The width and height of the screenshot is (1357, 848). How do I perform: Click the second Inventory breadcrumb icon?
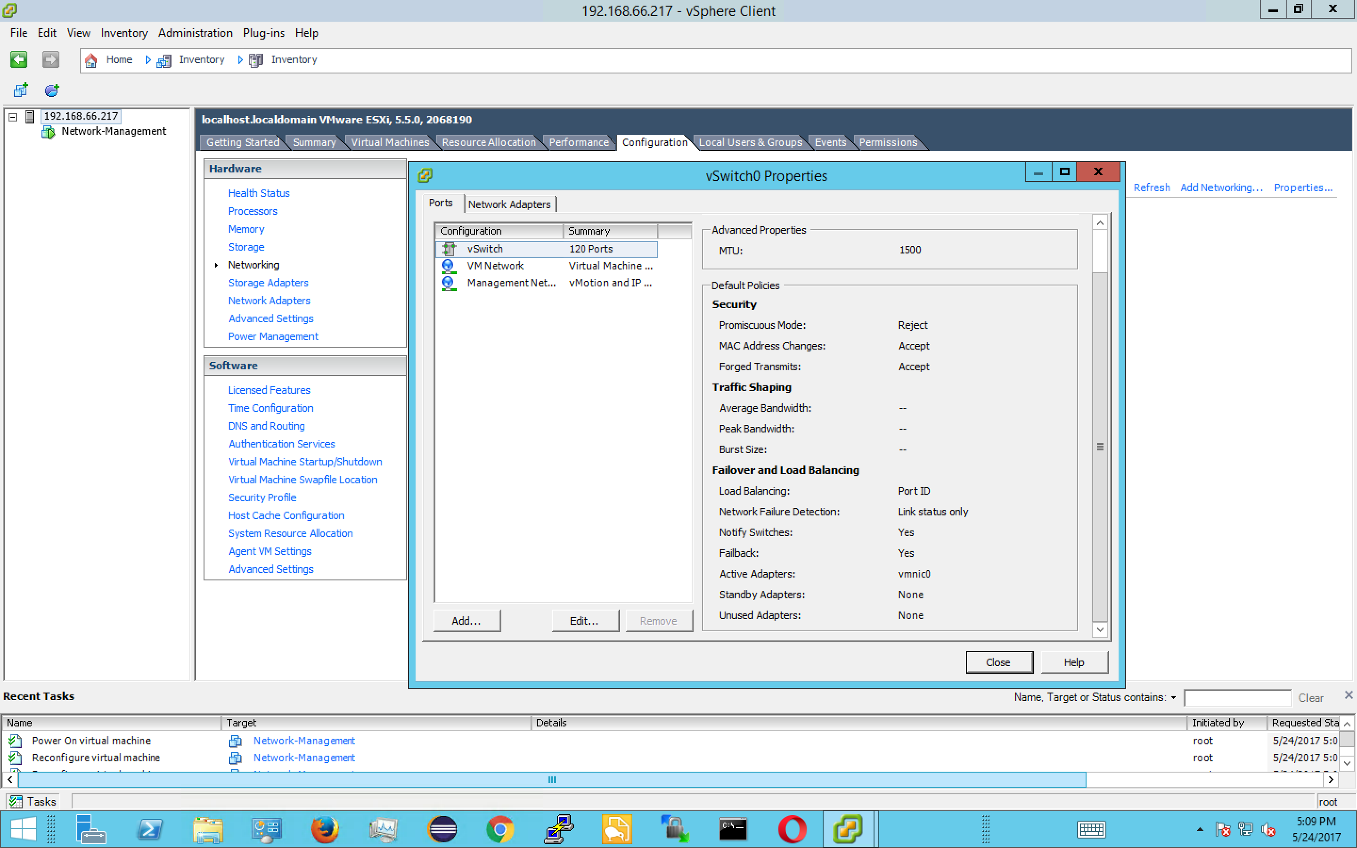[256, 60]
